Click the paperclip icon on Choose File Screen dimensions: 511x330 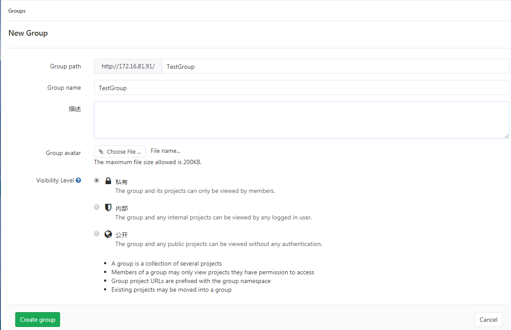pos(101,151)
